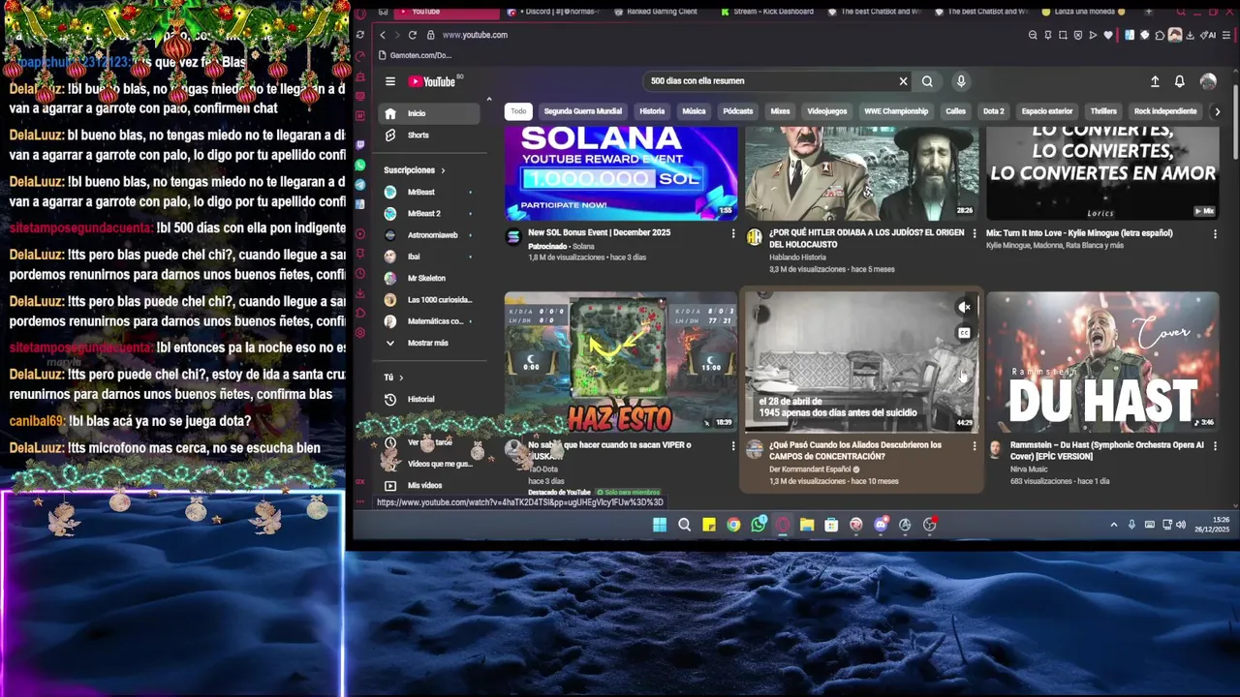1240x697 pixels.
Task: Show more filter chips with right arrow
Action: tap(1218, 111)
